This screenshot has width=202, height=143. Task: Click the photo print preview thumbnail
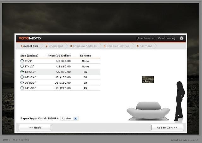tap(148, 80)
